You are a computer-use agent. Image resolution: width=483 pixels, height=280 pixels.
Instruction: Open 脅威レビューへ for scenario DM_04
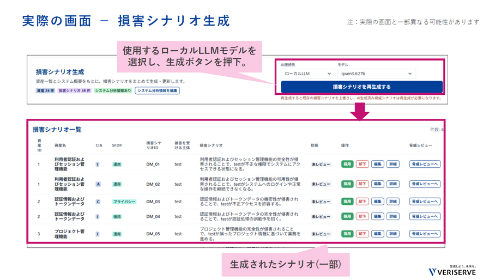pyautogui.click(x=425, y=216)
